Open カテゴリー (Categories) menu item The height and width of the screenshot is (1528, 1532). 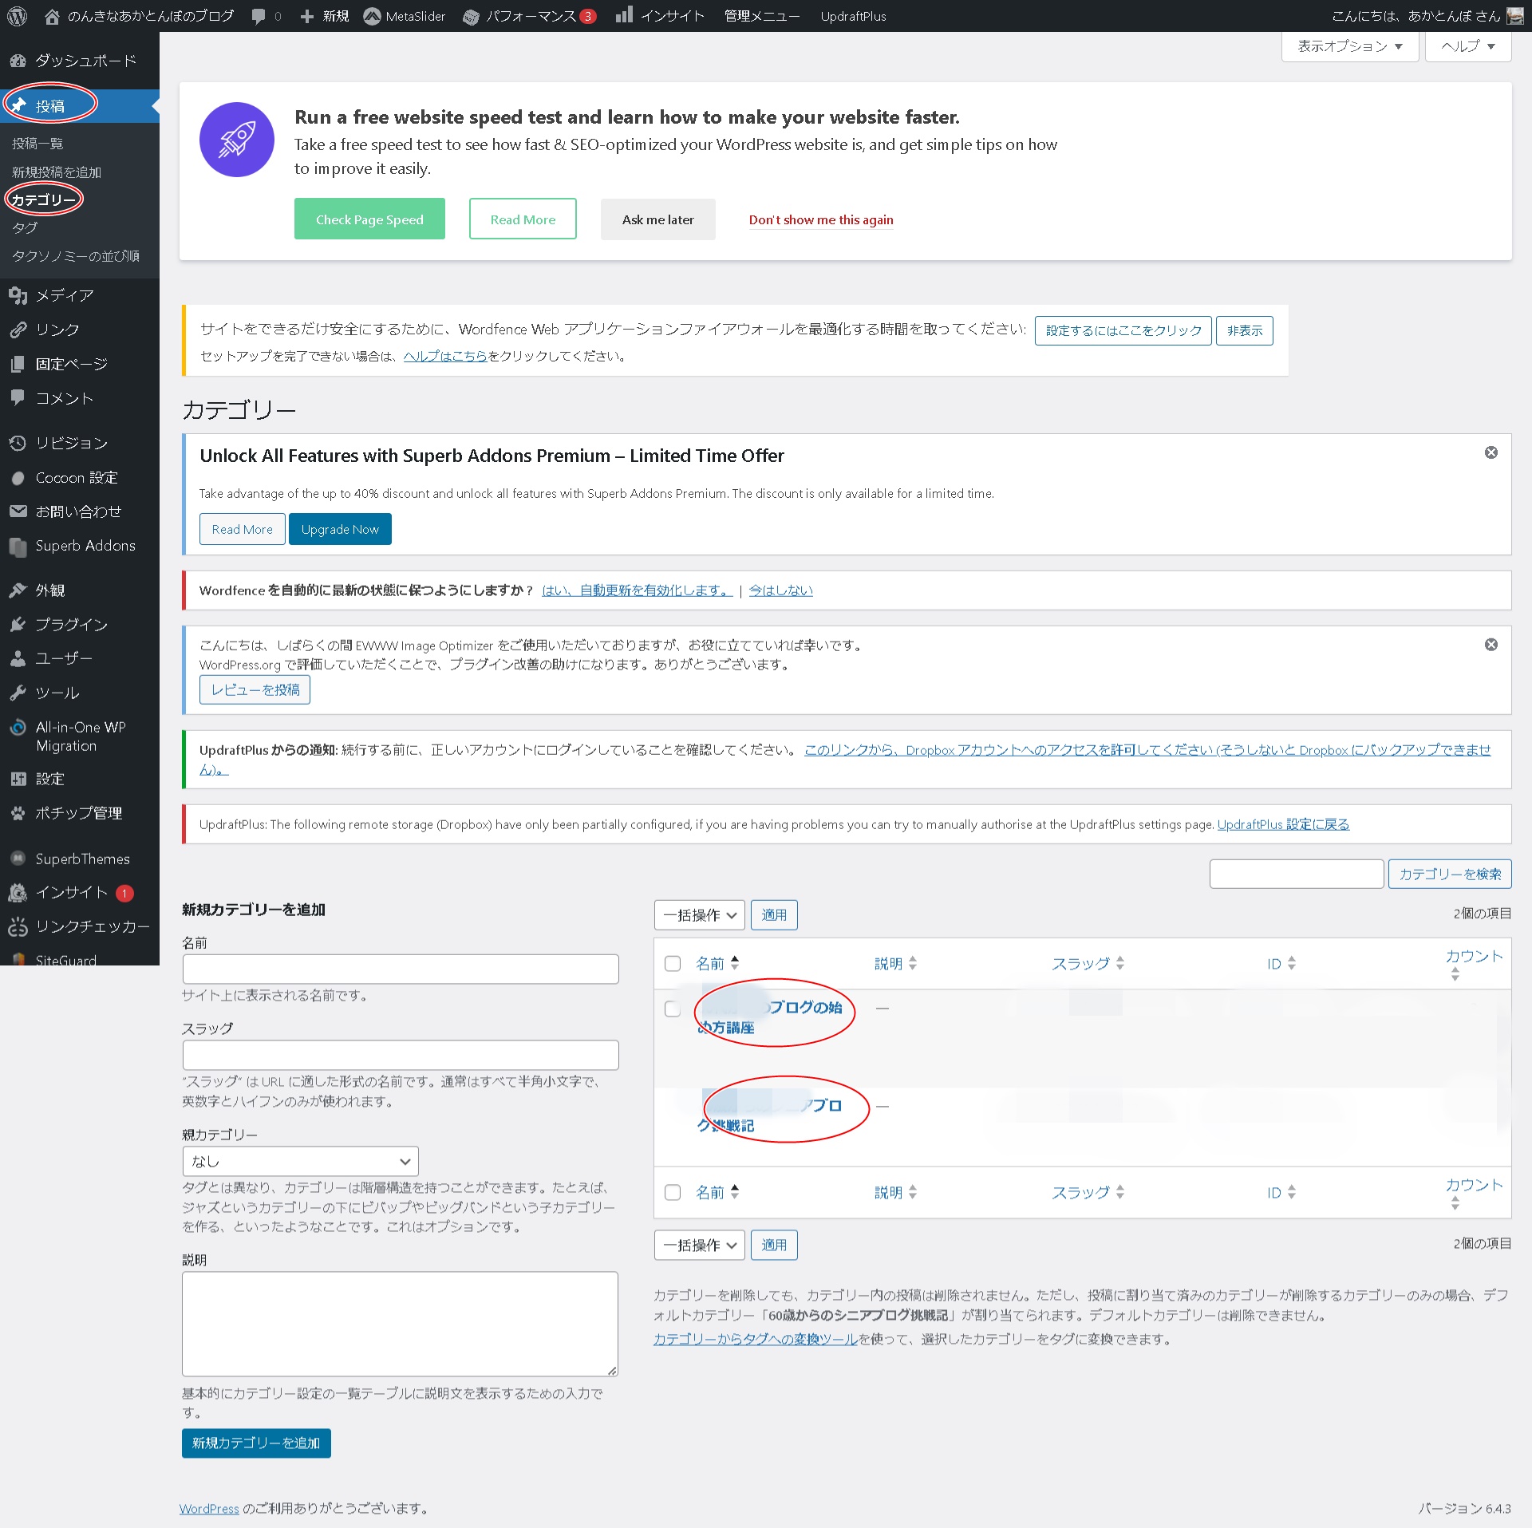[43, 200]
